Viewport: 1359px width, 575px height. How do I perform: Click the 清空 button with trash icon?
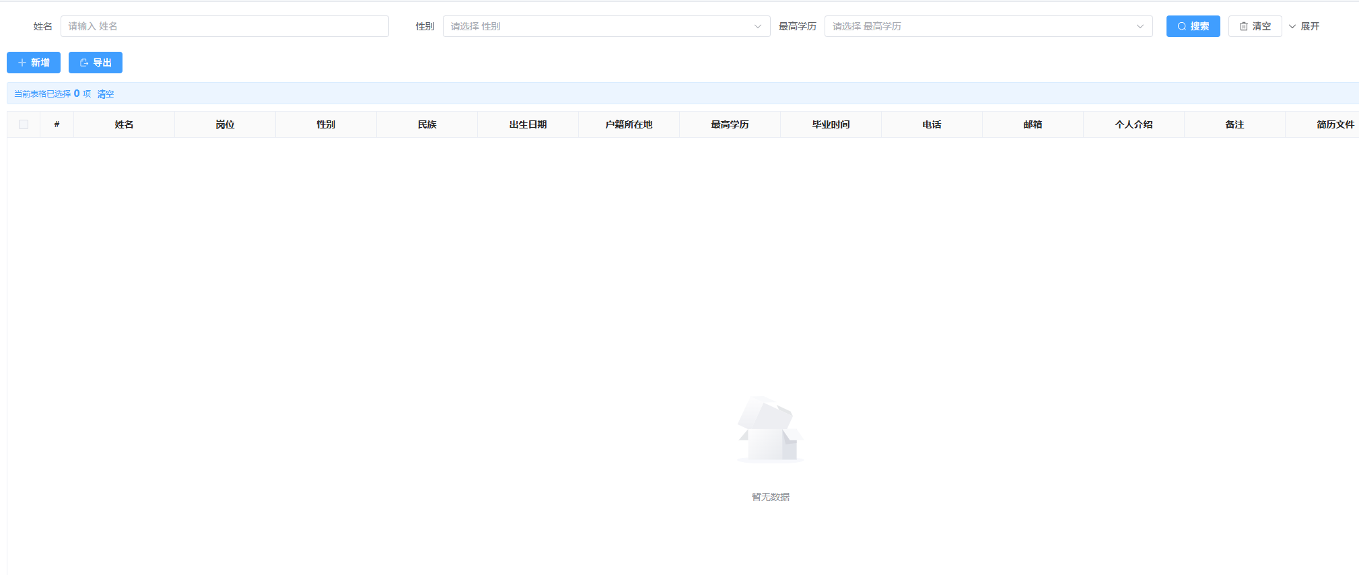(1255, 26)
